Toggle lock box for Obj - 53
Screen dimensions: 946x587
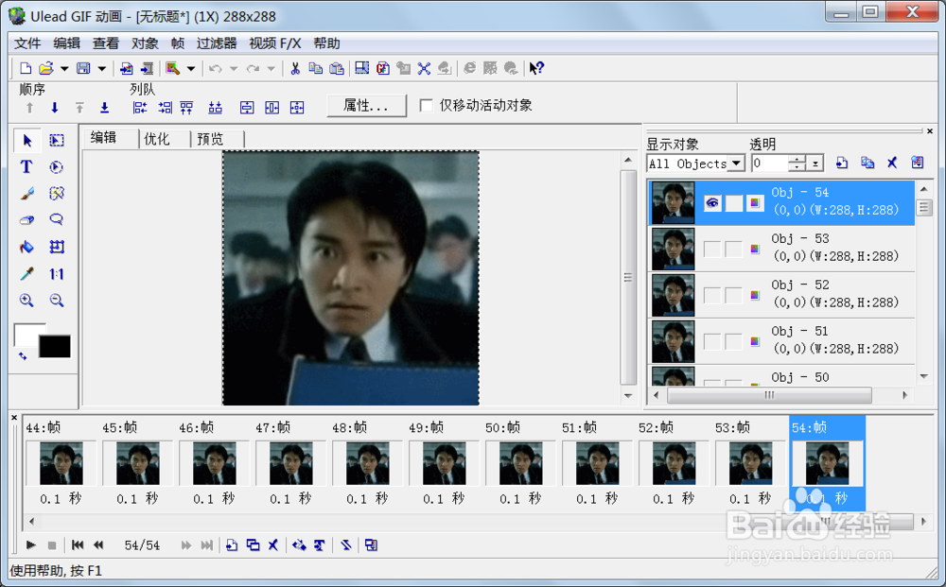point(734,249)
